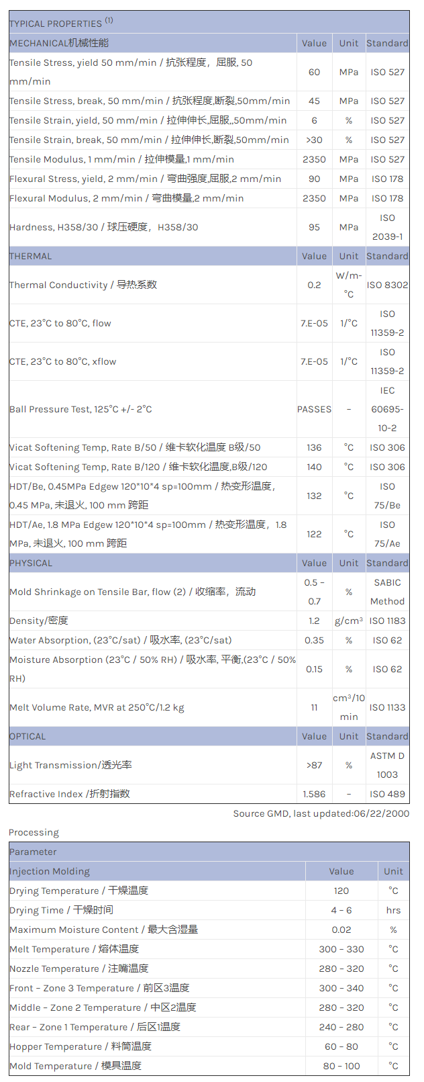Viewport: 424px width, 1082px height.
Task: Click the OPTICAL section header
Action: point(28,736)
